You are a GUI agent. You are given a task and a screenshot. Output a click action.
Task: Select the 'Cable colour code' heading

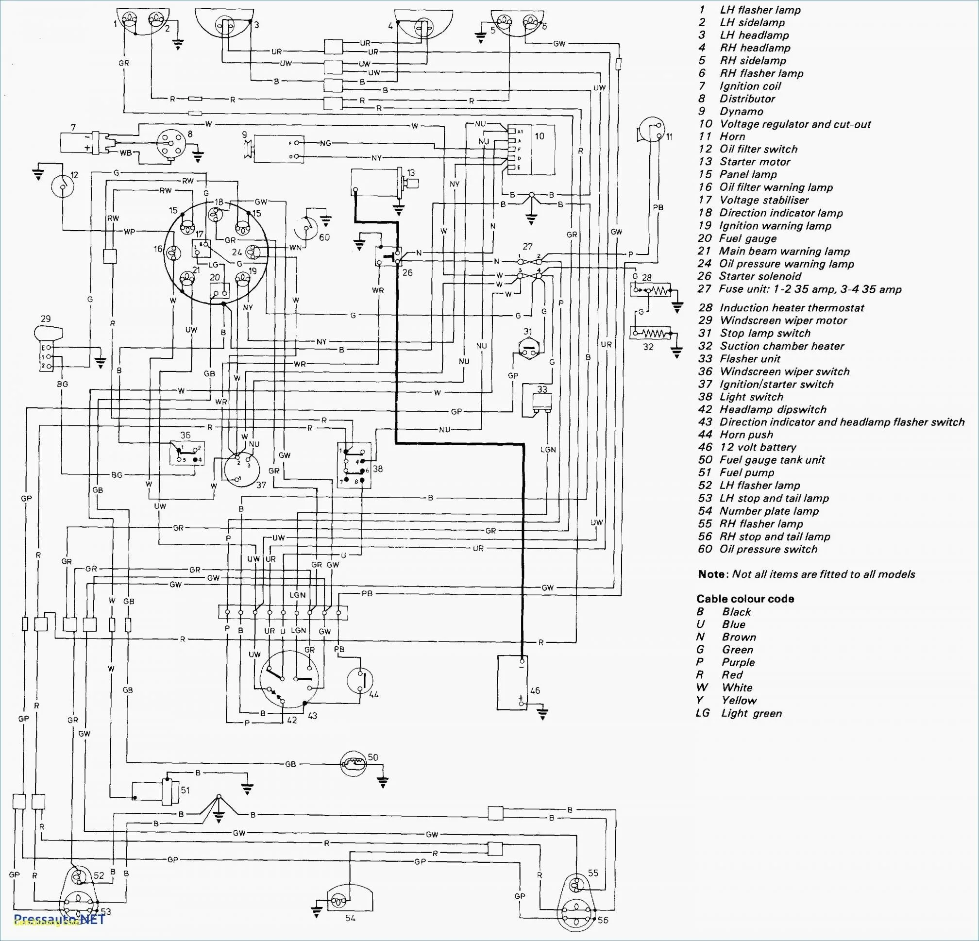point(745,599)
